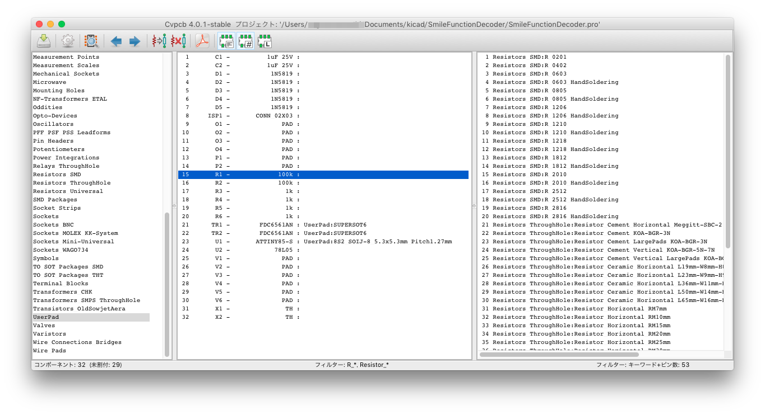
Task: Select Wire Pads library
Action: click(x=49, y=351)
